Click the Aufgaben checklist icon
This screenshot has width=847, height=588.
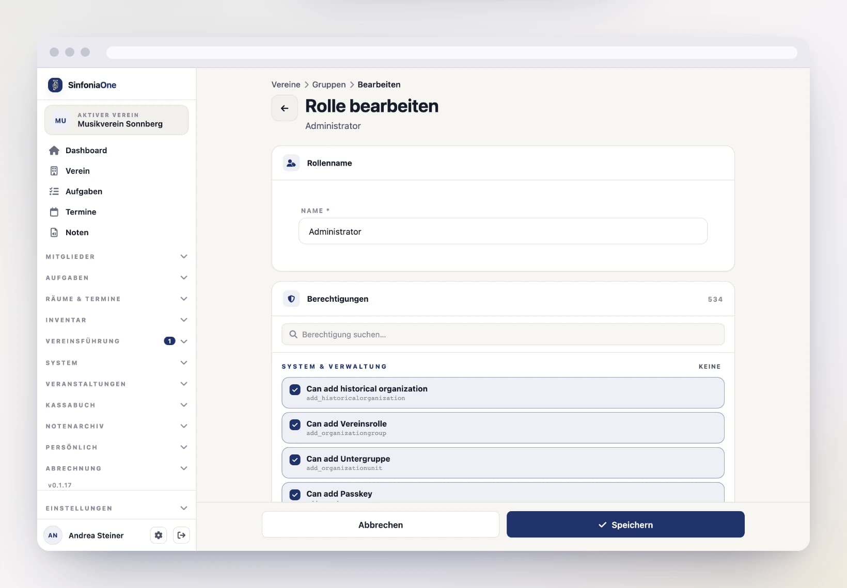[x=54, y=191]
